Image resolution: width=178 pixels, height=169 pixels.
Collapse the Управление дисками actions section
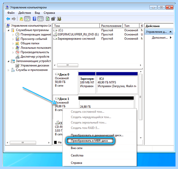point(170,32)
